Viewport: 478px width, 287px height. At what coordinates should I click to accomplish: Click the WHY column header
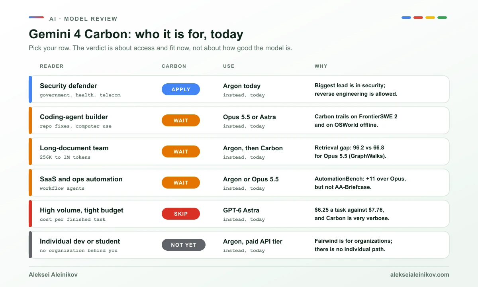point(321,66)
